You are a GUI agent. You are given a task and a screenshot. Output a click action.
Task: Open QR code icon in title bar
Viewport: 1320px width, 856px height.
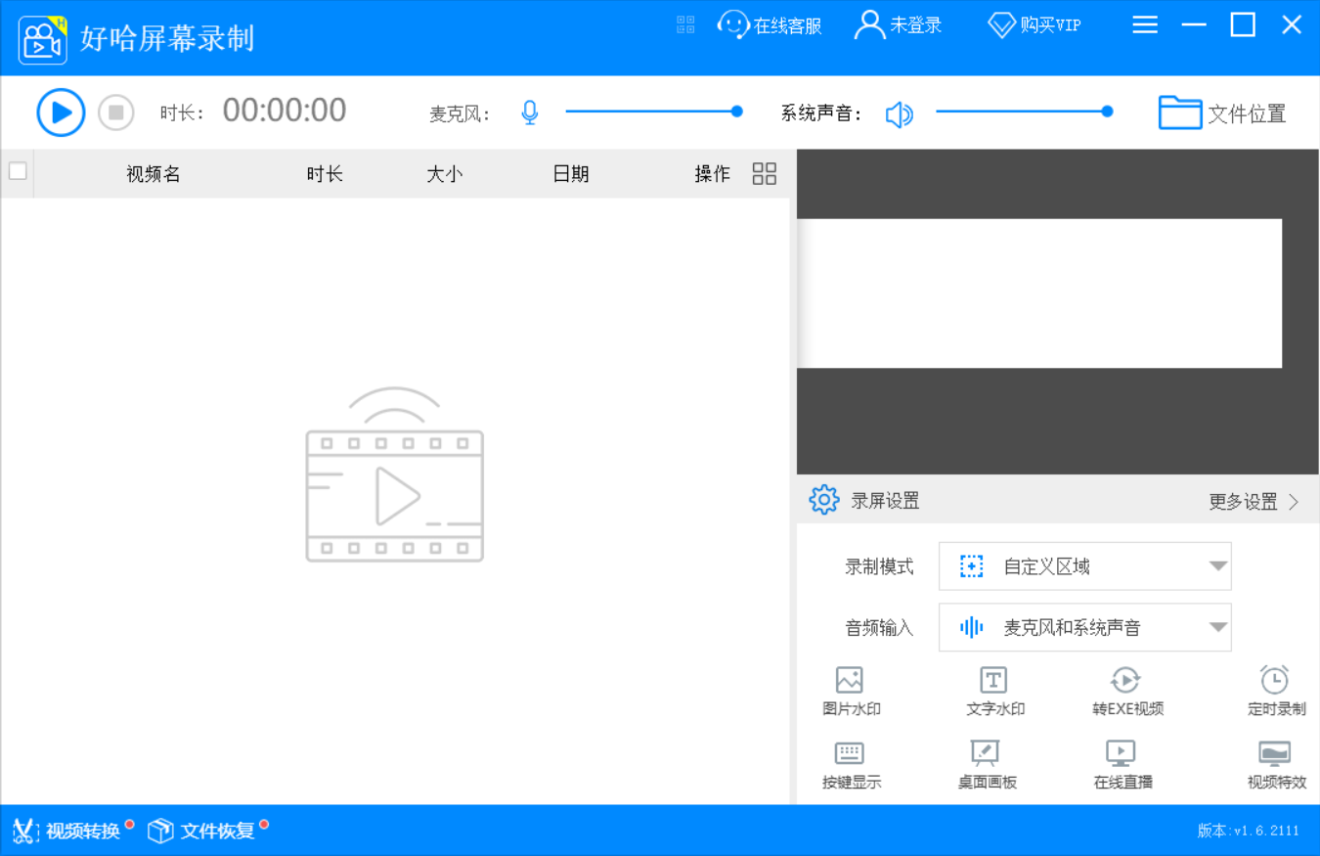point(685,24)
